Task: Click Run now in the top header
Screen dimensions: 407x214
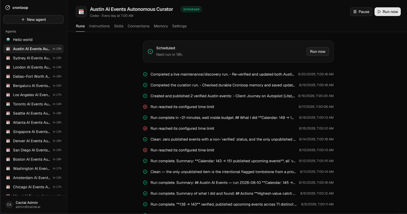Action: pyautogui.click(x=387, y=12)
